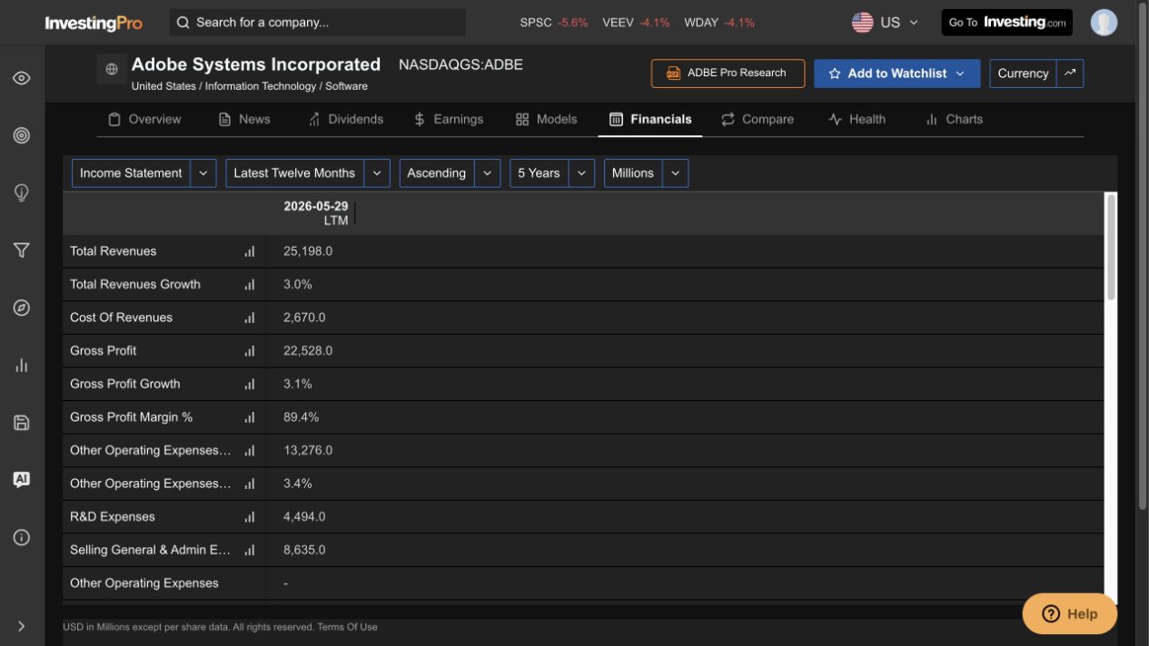Click the save disk icon in sidebar
Viewport: 1149px width, 646px height.
point(22,422)
